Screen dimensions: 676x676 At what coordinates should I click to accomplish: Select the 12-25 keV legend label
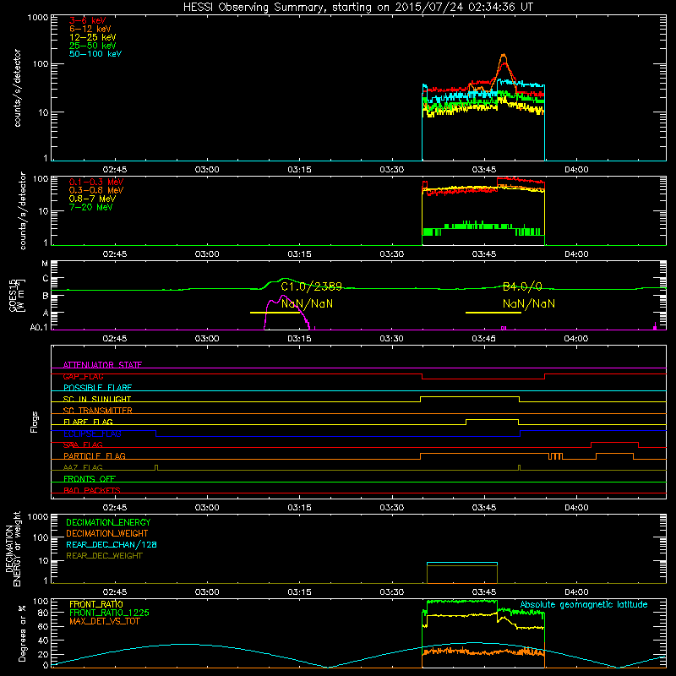(92, 37)
